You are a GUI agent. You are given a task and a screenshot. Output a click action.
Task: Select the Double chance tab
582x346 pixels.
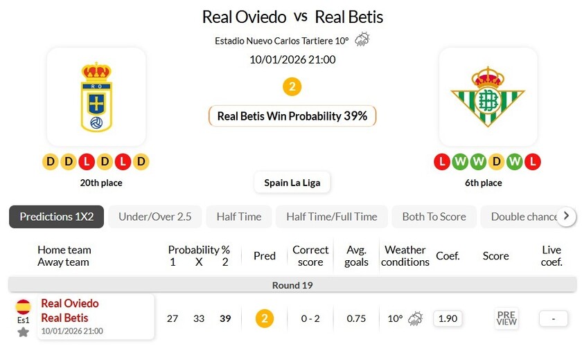tap(523, 217)
